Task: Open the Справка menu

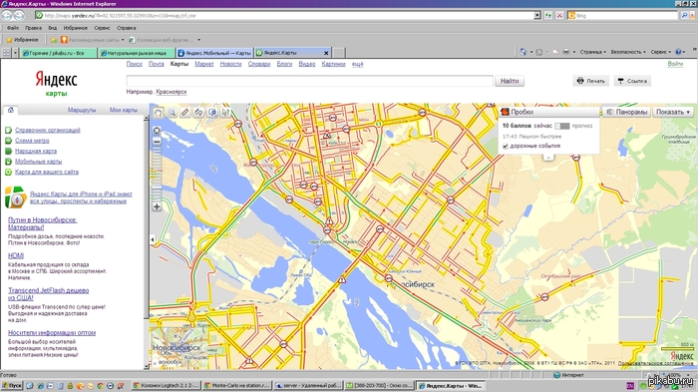Action: 126,28
